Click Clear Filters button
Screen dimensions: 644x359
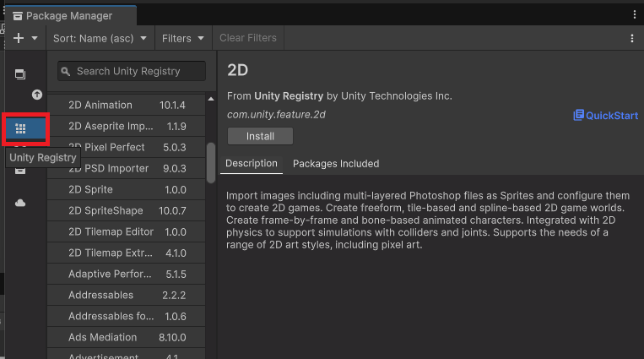click(x=248, y=38)
